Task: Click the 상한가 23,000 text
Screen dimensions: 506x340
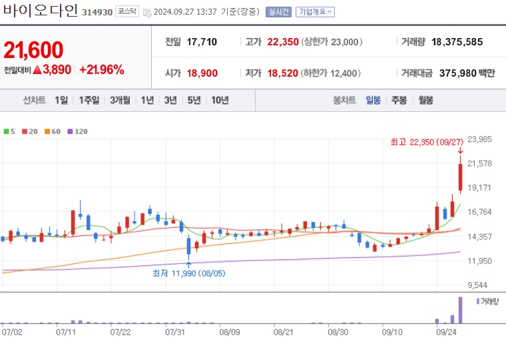Action: coord(332,42)
